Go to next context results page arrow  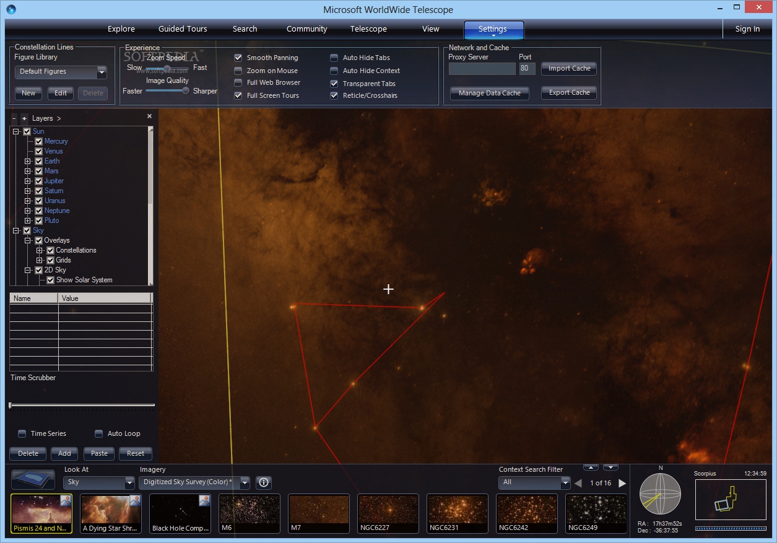point(622,483)
